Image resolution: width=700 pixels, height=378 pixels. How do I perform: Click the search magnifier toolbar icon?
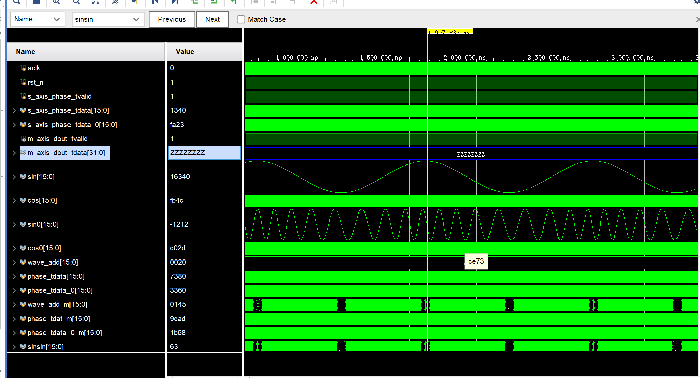point(16,2)
